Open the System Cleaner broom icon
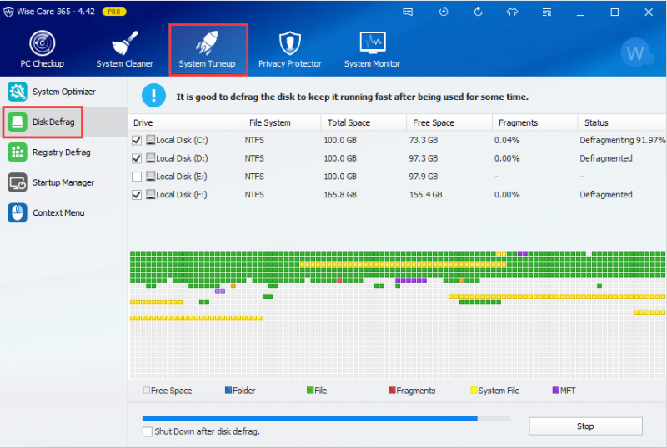The width and height of the screenshot is (667, 448). point(124,43)
